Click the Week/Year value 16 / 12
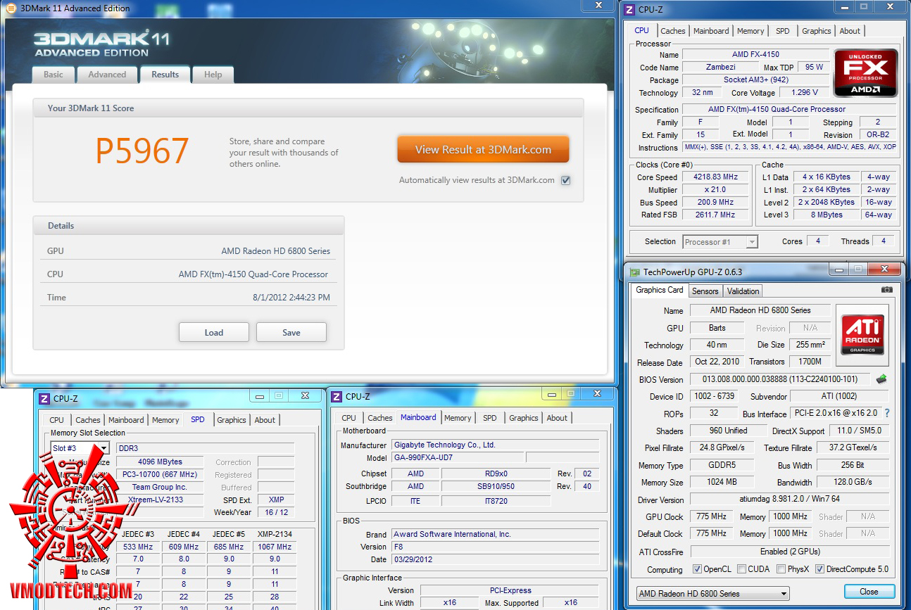The height and width of the screenshot is (610, 911). click(276, 512)
